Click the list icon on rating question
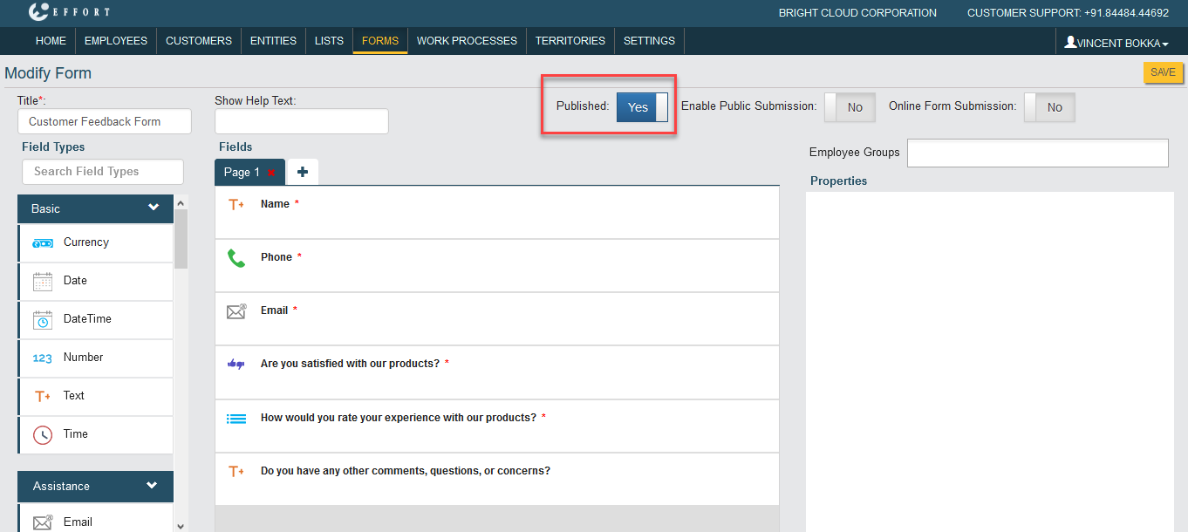Image resolution: width=1188 pixels, height=532 pixels. pos(236,419)
